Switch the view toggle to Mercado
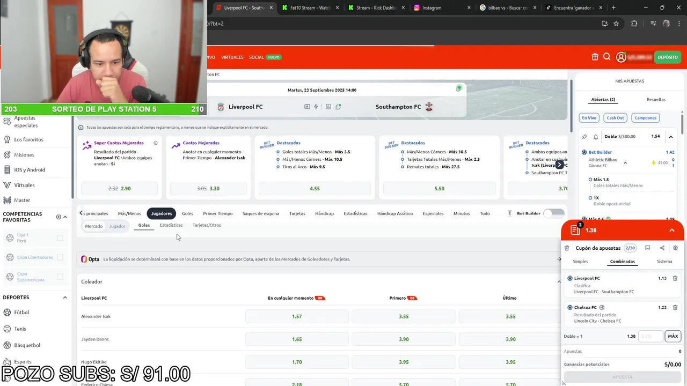 point(94,226)
